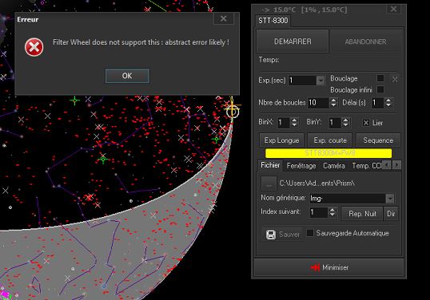The height and width of the screenshot is (300, 430).
Task: Click the DEMARRER button
Action: (293, 41)
